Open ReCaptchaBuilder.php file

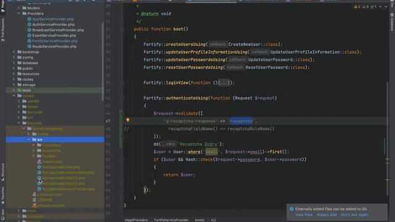coord(61,167)
